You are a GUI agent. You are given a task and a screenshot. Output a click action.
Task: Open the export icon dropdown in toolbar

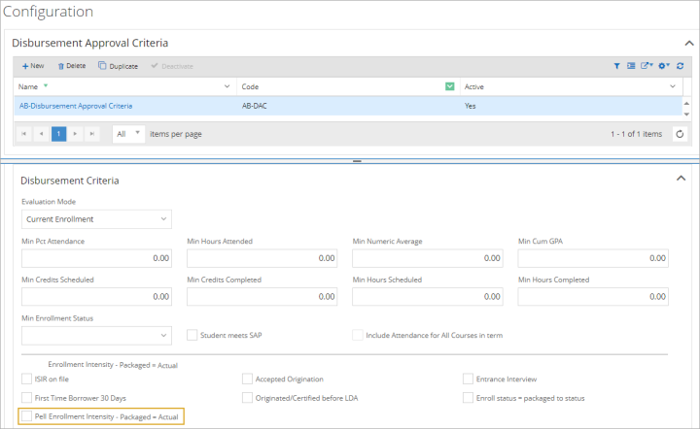click(x=647, y=66)
